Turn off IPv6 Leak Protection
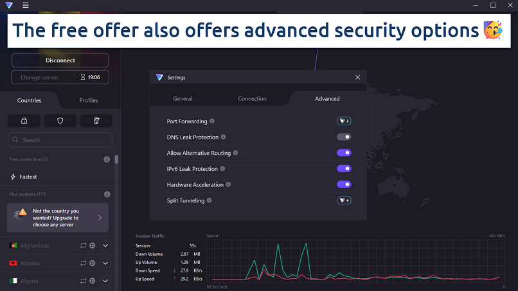518x291 pixels. coord(344,169)
